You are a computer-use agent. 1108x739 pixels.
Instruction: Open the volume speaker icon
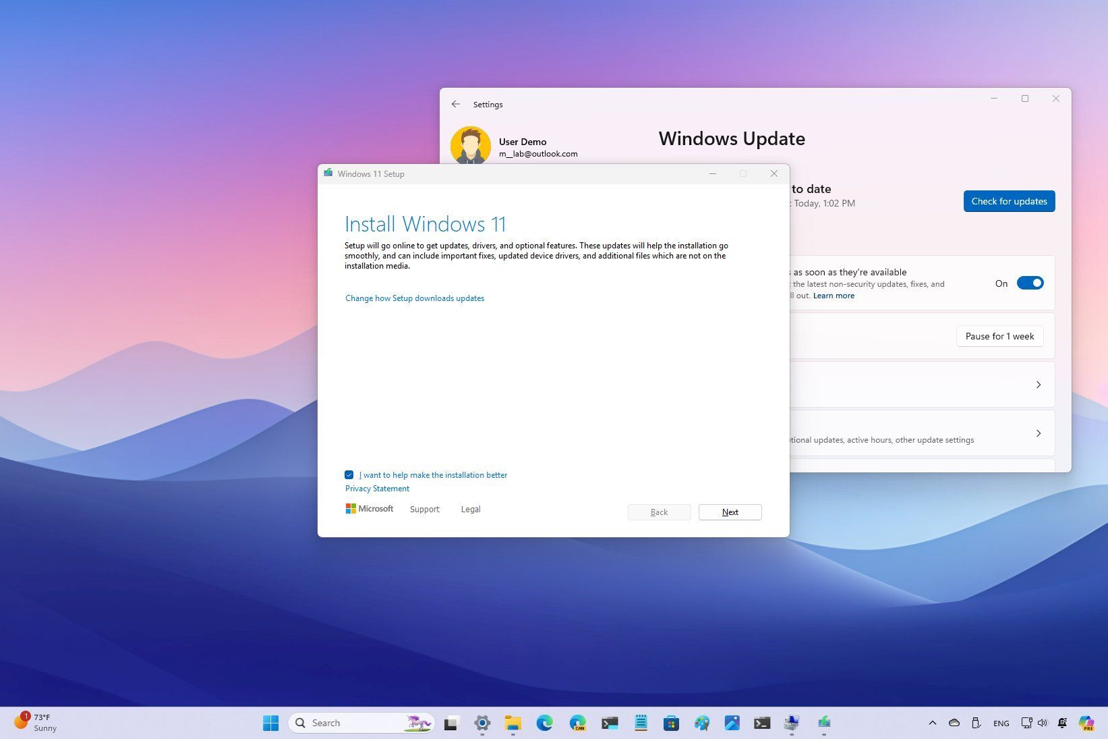coord(1043,723)
